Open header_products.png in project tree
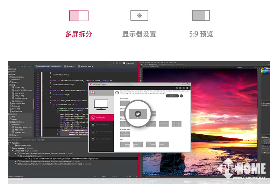Screen dimensions: 270x184 tap(22, 90)
